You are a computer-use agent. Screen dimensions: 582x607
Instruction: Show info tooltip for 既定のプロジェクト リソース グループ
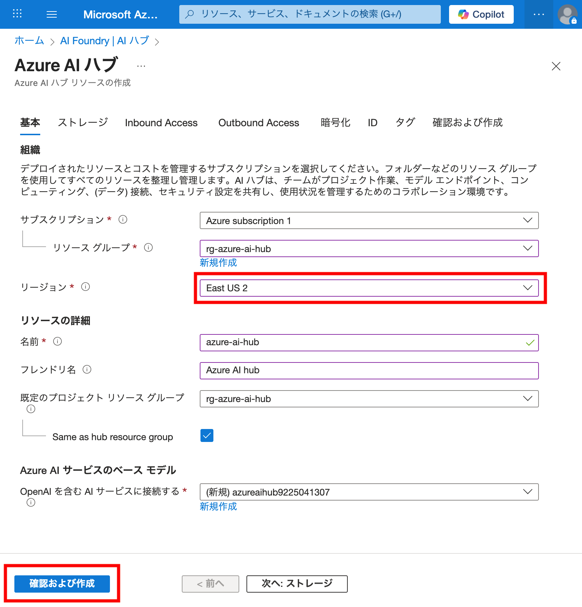(31, 409)
